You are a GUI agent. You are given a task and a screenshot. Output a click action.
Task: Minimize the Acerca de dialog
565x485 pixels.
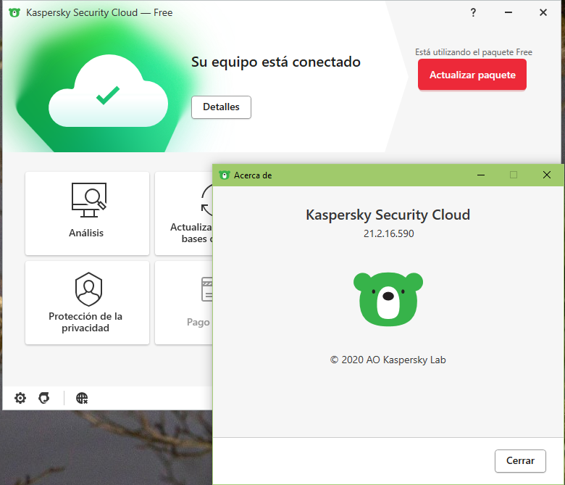(481, 175)
